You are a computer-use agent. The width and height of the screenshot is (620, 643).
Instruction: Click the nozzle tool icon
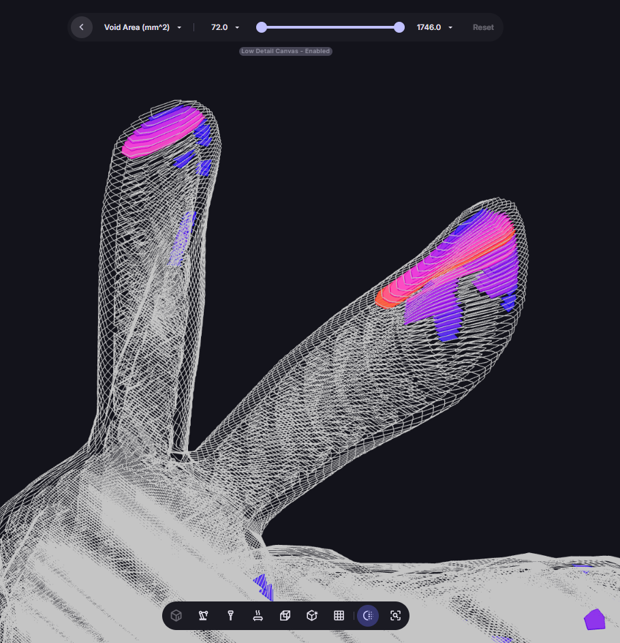pos(231,616)
